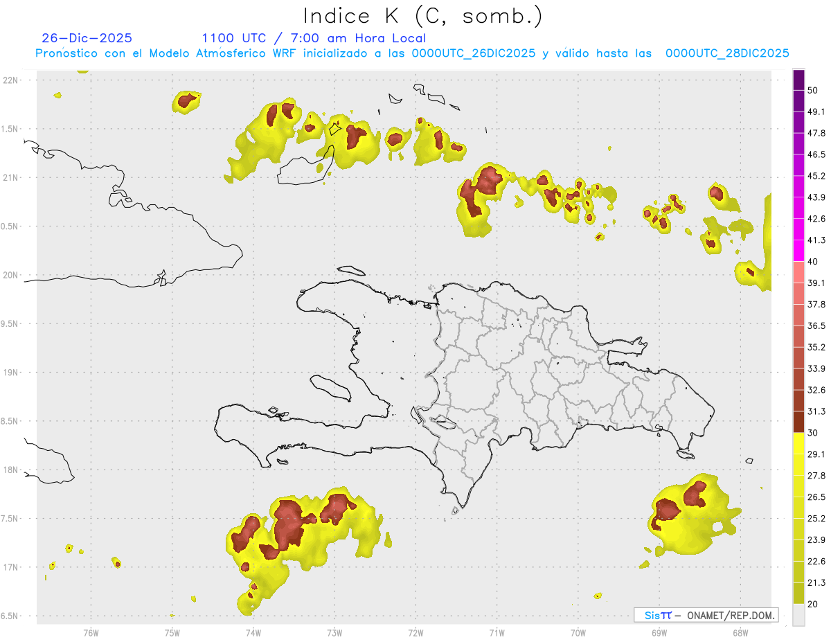Screen dimensions: 831x642
Task: Click the "19N" latitude axis label
Action: pos(10,372)
